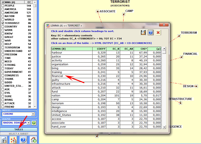
Task: Sort by the EC_B column header
Action: click(x=113, y=49)
